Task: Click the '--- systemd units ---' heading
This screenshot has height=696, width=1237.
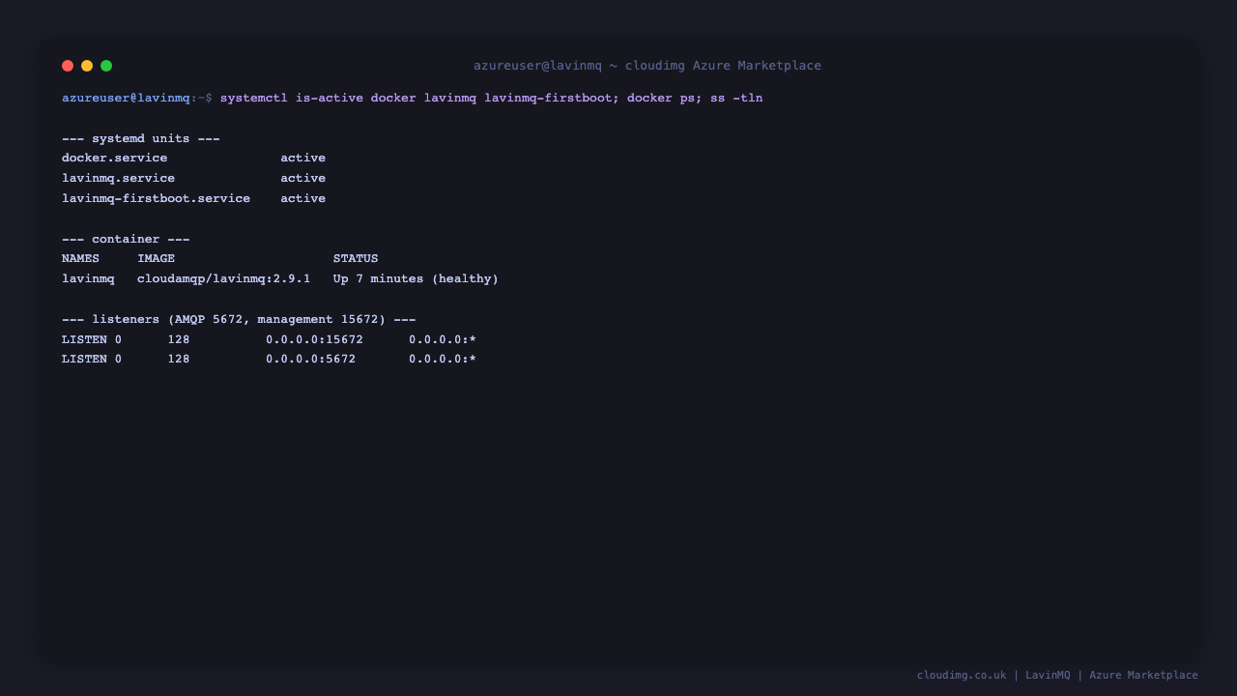Action: (x=141, y=138)
